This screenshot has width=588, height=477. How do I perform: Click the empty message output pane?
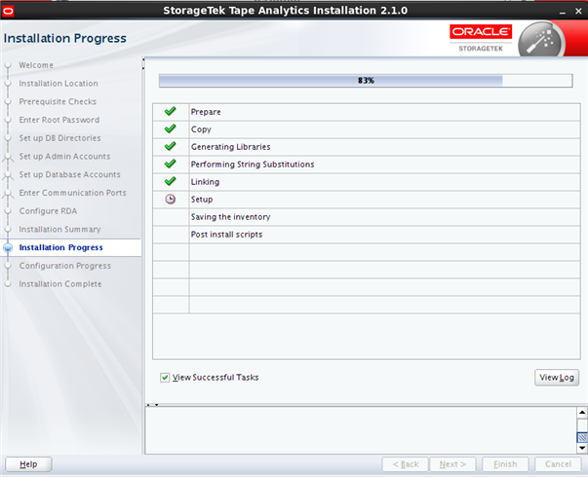[361, 430]
